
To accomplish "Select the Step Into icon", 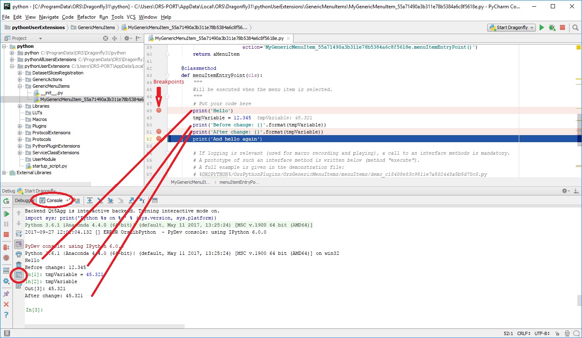I will (x=100, y=200).
